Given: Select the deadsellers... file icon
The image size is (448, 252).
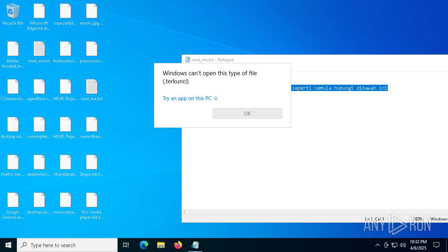Looking at the screenshot, I should pyautogui.click(x=39, y=166).
